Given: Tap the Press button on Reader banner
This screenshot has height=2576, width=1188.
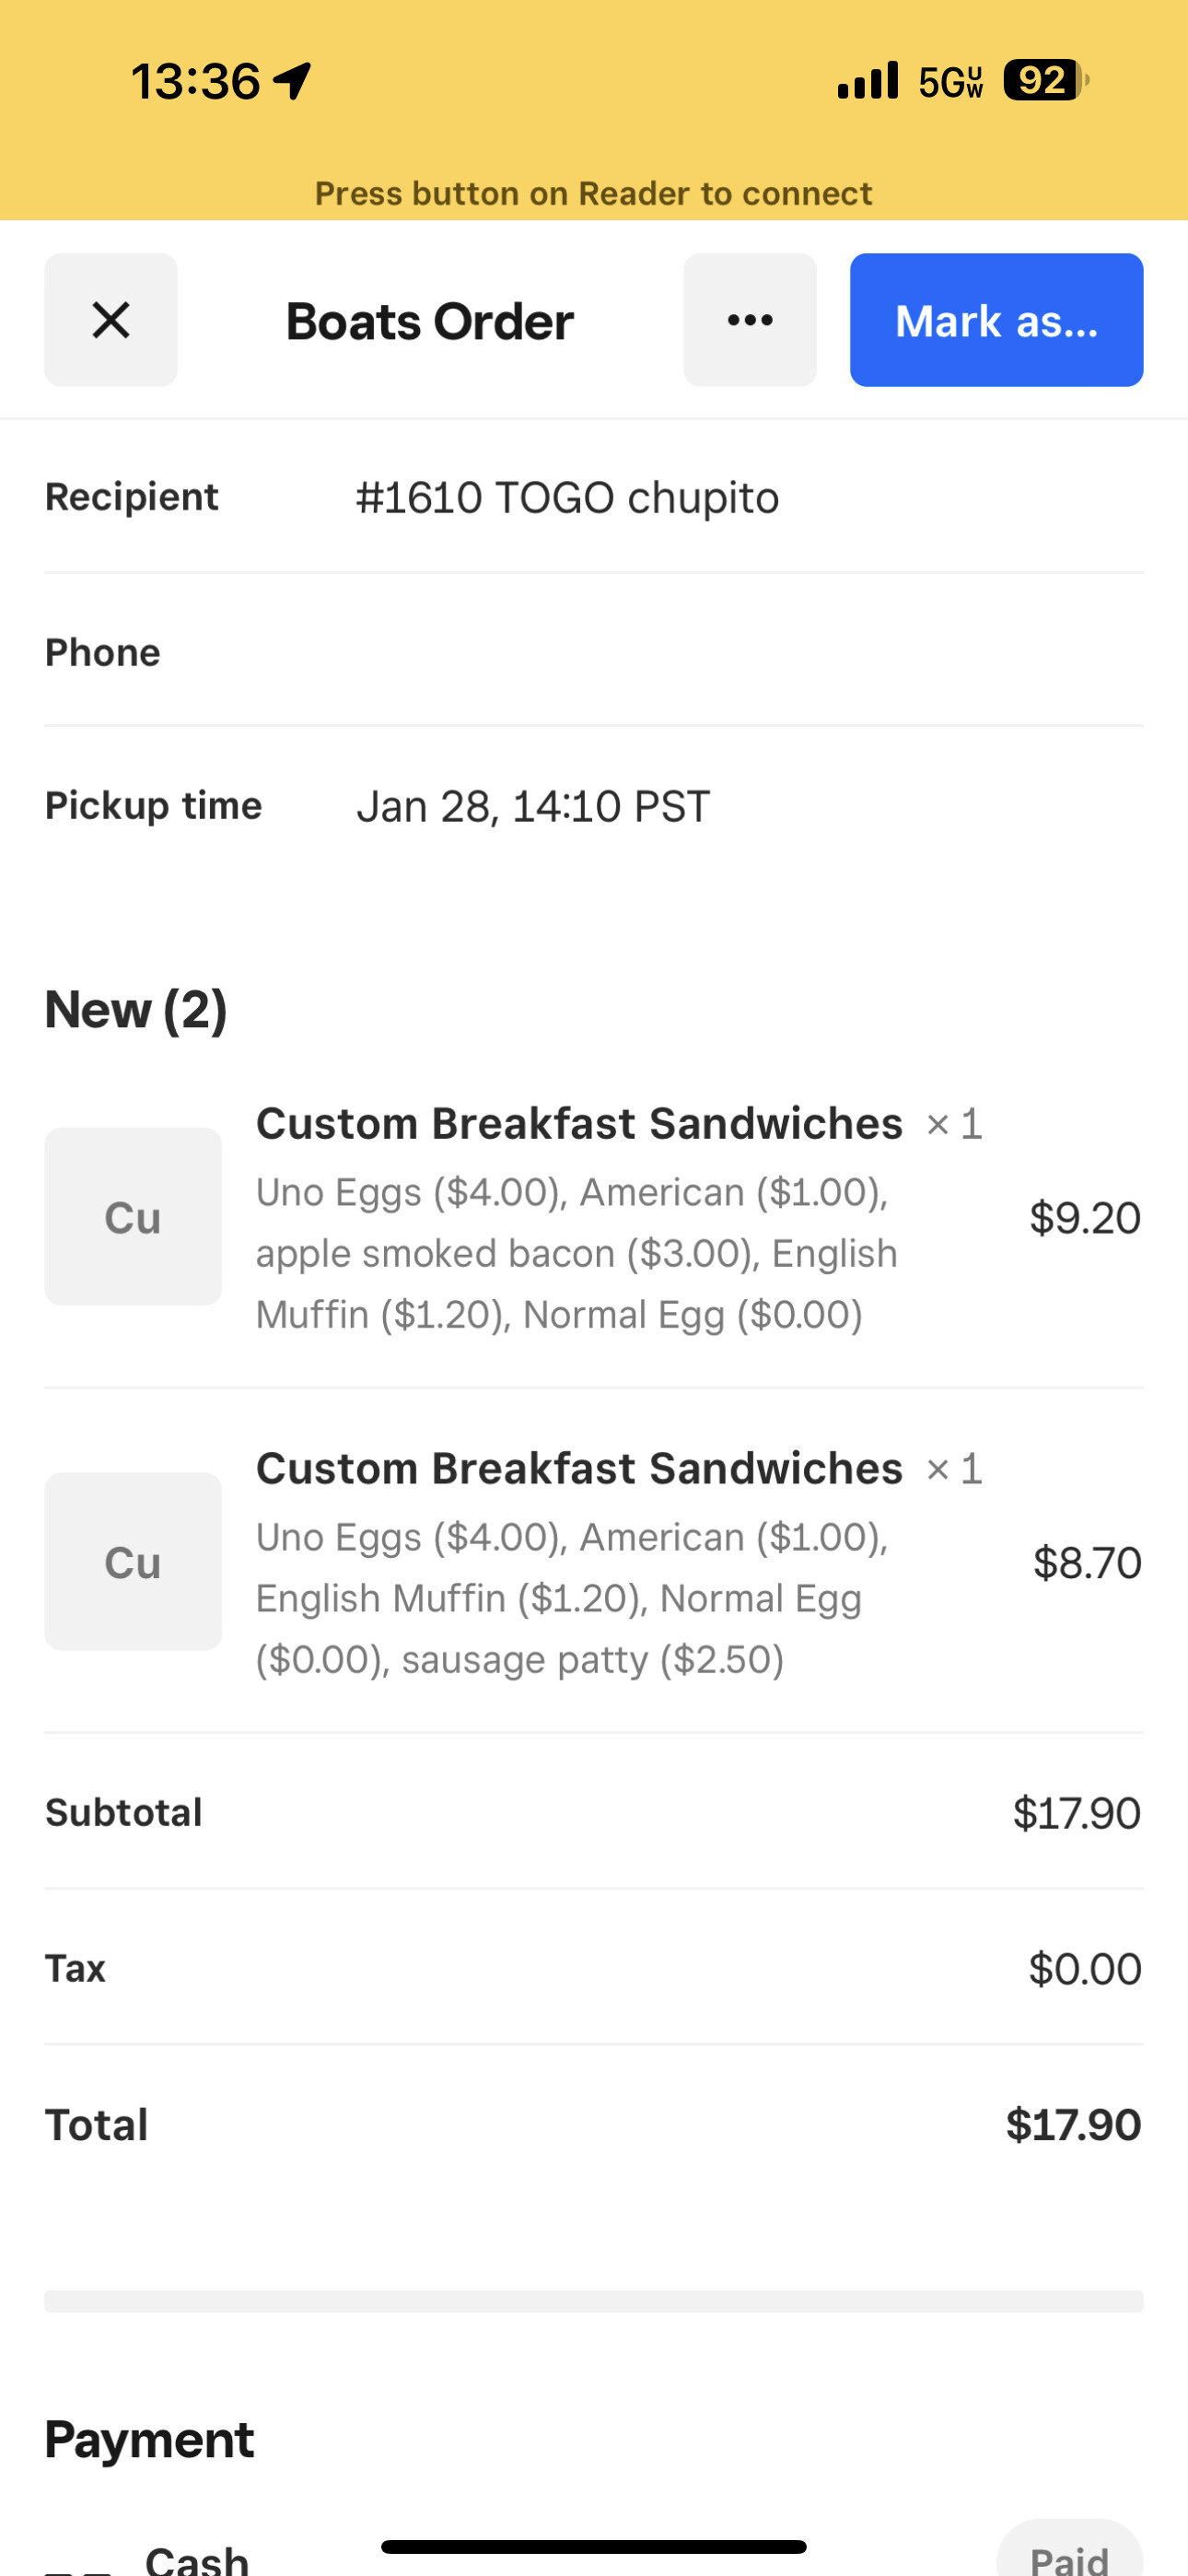Looking at the screenshot, I should [594, 193].
